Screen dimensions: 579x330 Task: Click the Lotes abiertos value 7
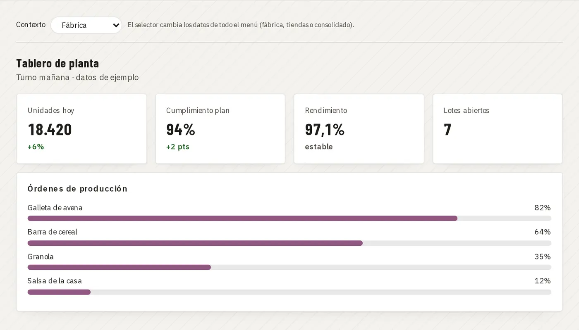tap(447, 130)
